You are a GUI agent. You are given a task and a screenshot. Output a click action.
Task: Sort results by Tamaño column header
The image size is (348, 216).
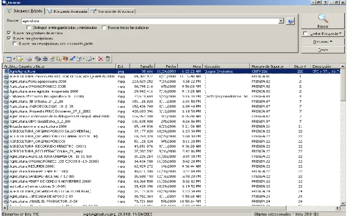pyautogui.click(x=142, y=66)
